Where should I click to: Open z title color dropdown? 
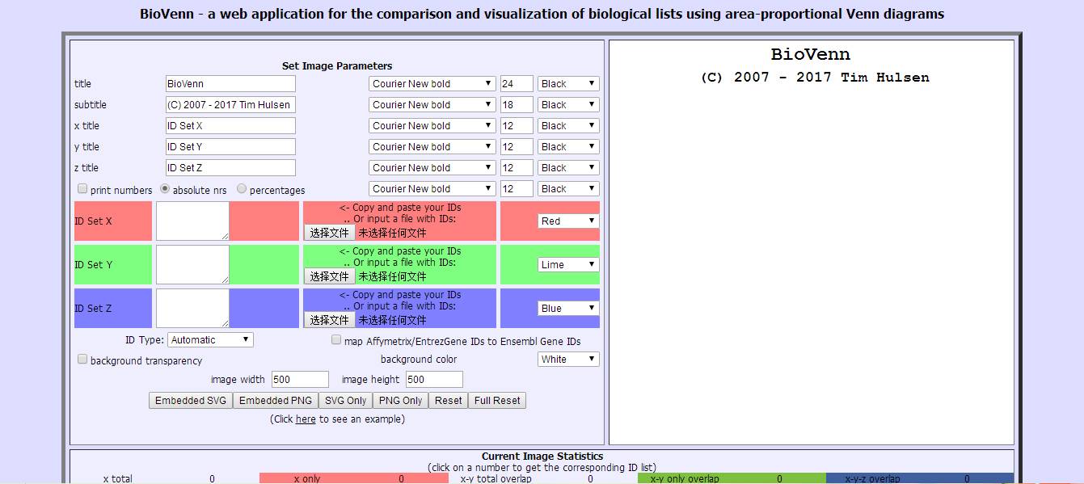568,167
